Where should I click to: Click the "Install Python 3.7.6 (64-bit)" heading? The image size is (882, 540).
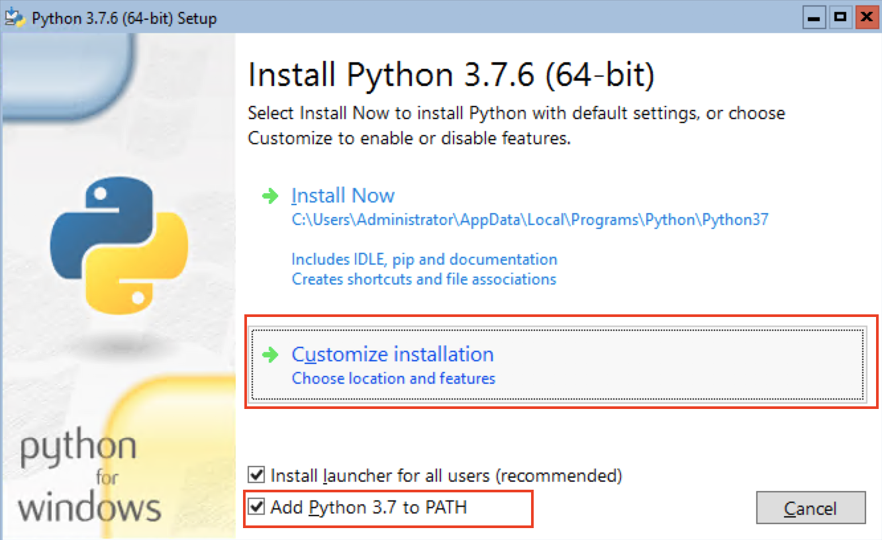[x=451, y=75]
